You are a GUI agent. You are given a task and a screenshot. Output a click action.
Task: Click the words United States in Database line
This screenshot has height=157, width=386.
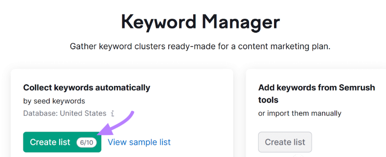click(x=83, y=113)
